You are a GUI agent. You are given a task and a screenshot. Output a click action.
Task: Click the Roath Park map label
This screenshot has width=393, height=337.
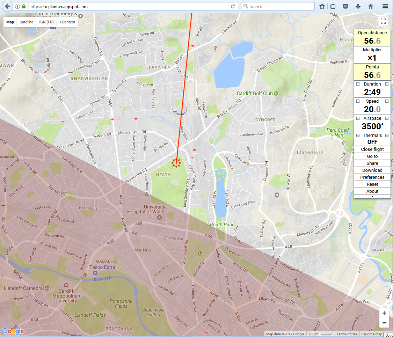pyautogui.click(x=221, y=225)
